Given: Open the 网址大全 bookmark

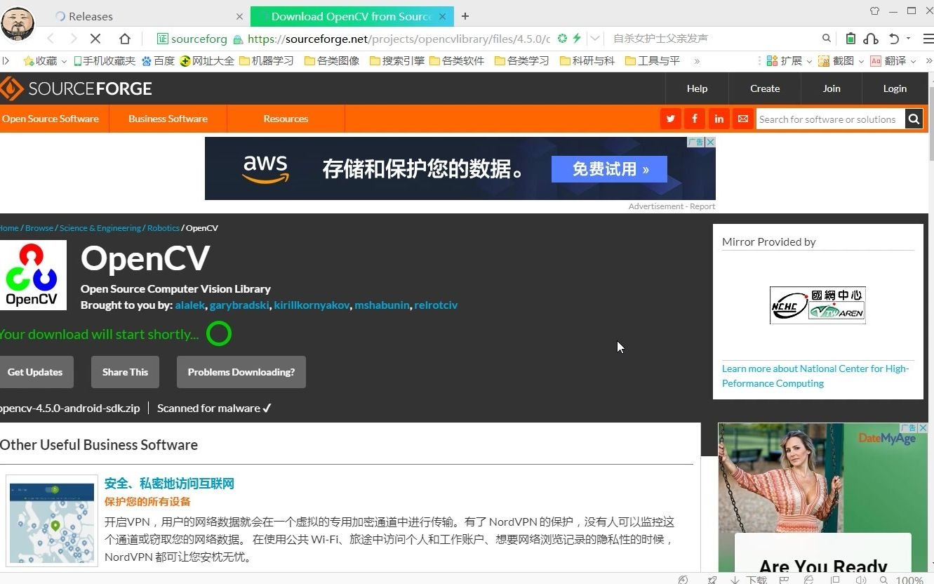Looking at the screenshot, I should (207, 61).
